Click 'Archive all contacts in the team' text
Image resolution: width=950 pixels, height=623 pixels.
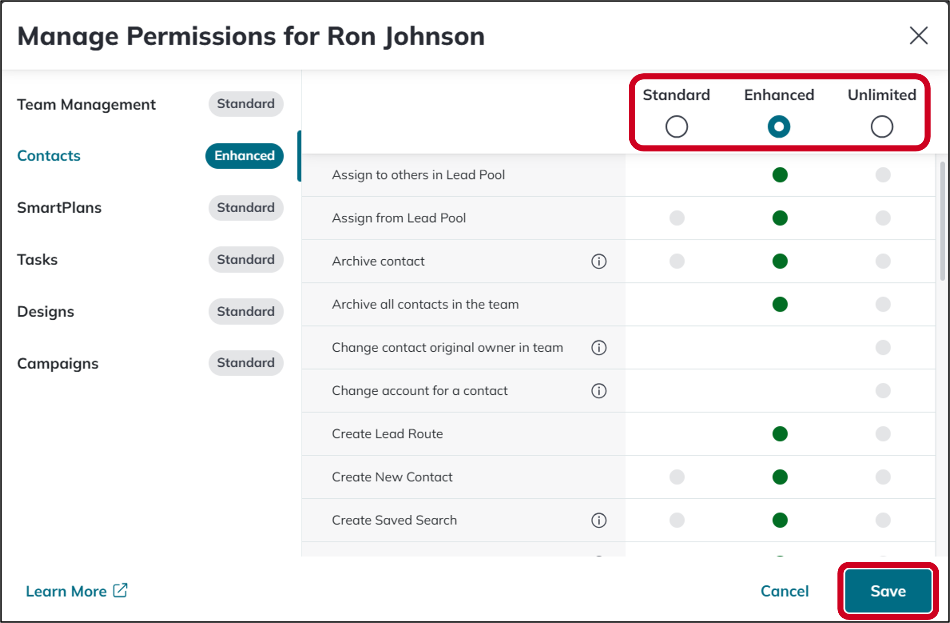coord(425,304)
